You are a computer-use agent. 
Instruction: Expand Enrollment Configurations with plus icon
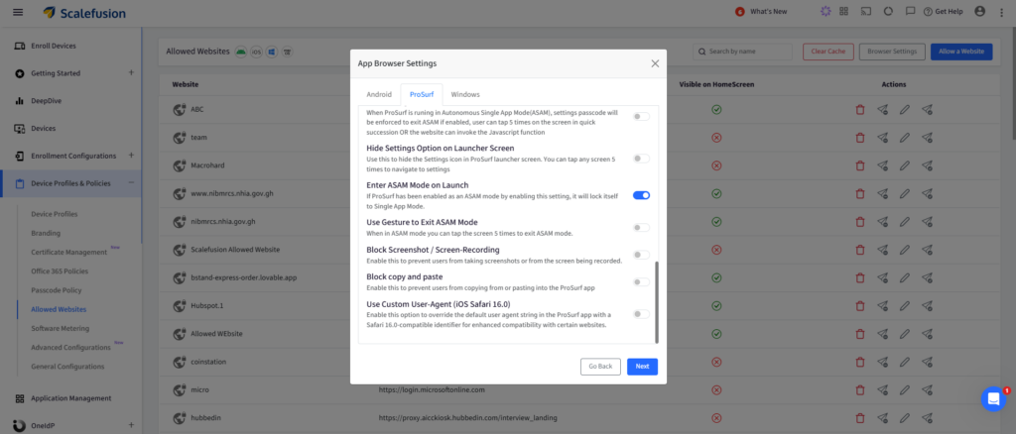point(131,156)
